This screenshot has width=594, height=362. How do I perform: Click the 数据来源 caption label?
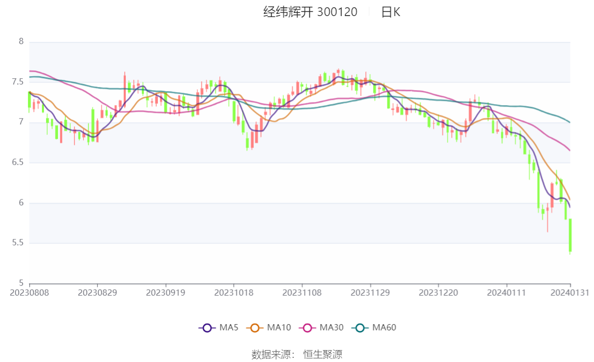(273, 354)
